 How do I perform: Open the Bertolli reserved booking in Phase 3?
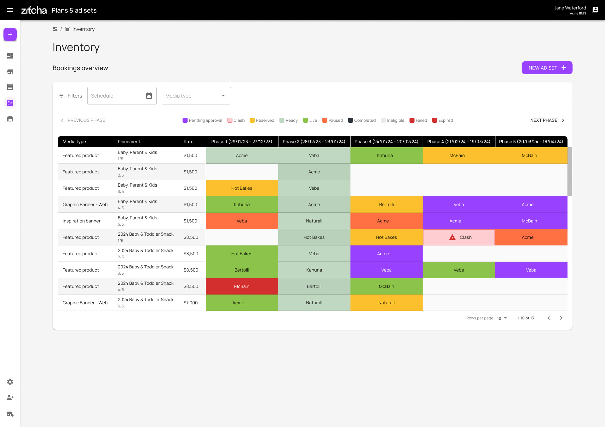[x=386, y=205]
